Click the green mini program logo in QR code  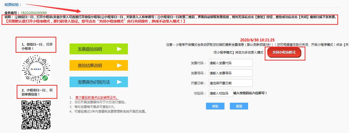45,78
